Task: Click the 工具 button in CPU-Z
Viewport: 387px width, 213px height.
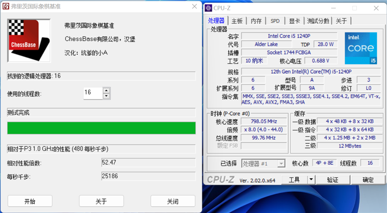Action: click(x=294, y=180)
